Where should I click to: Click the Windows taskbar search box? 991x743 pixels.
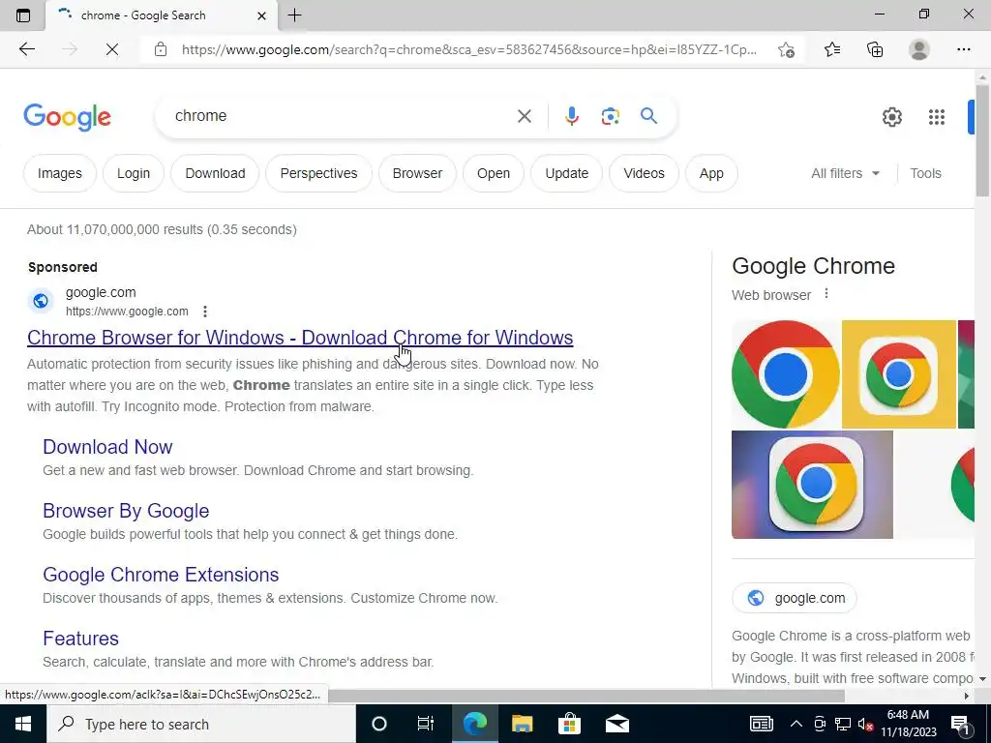click(201, 724)
